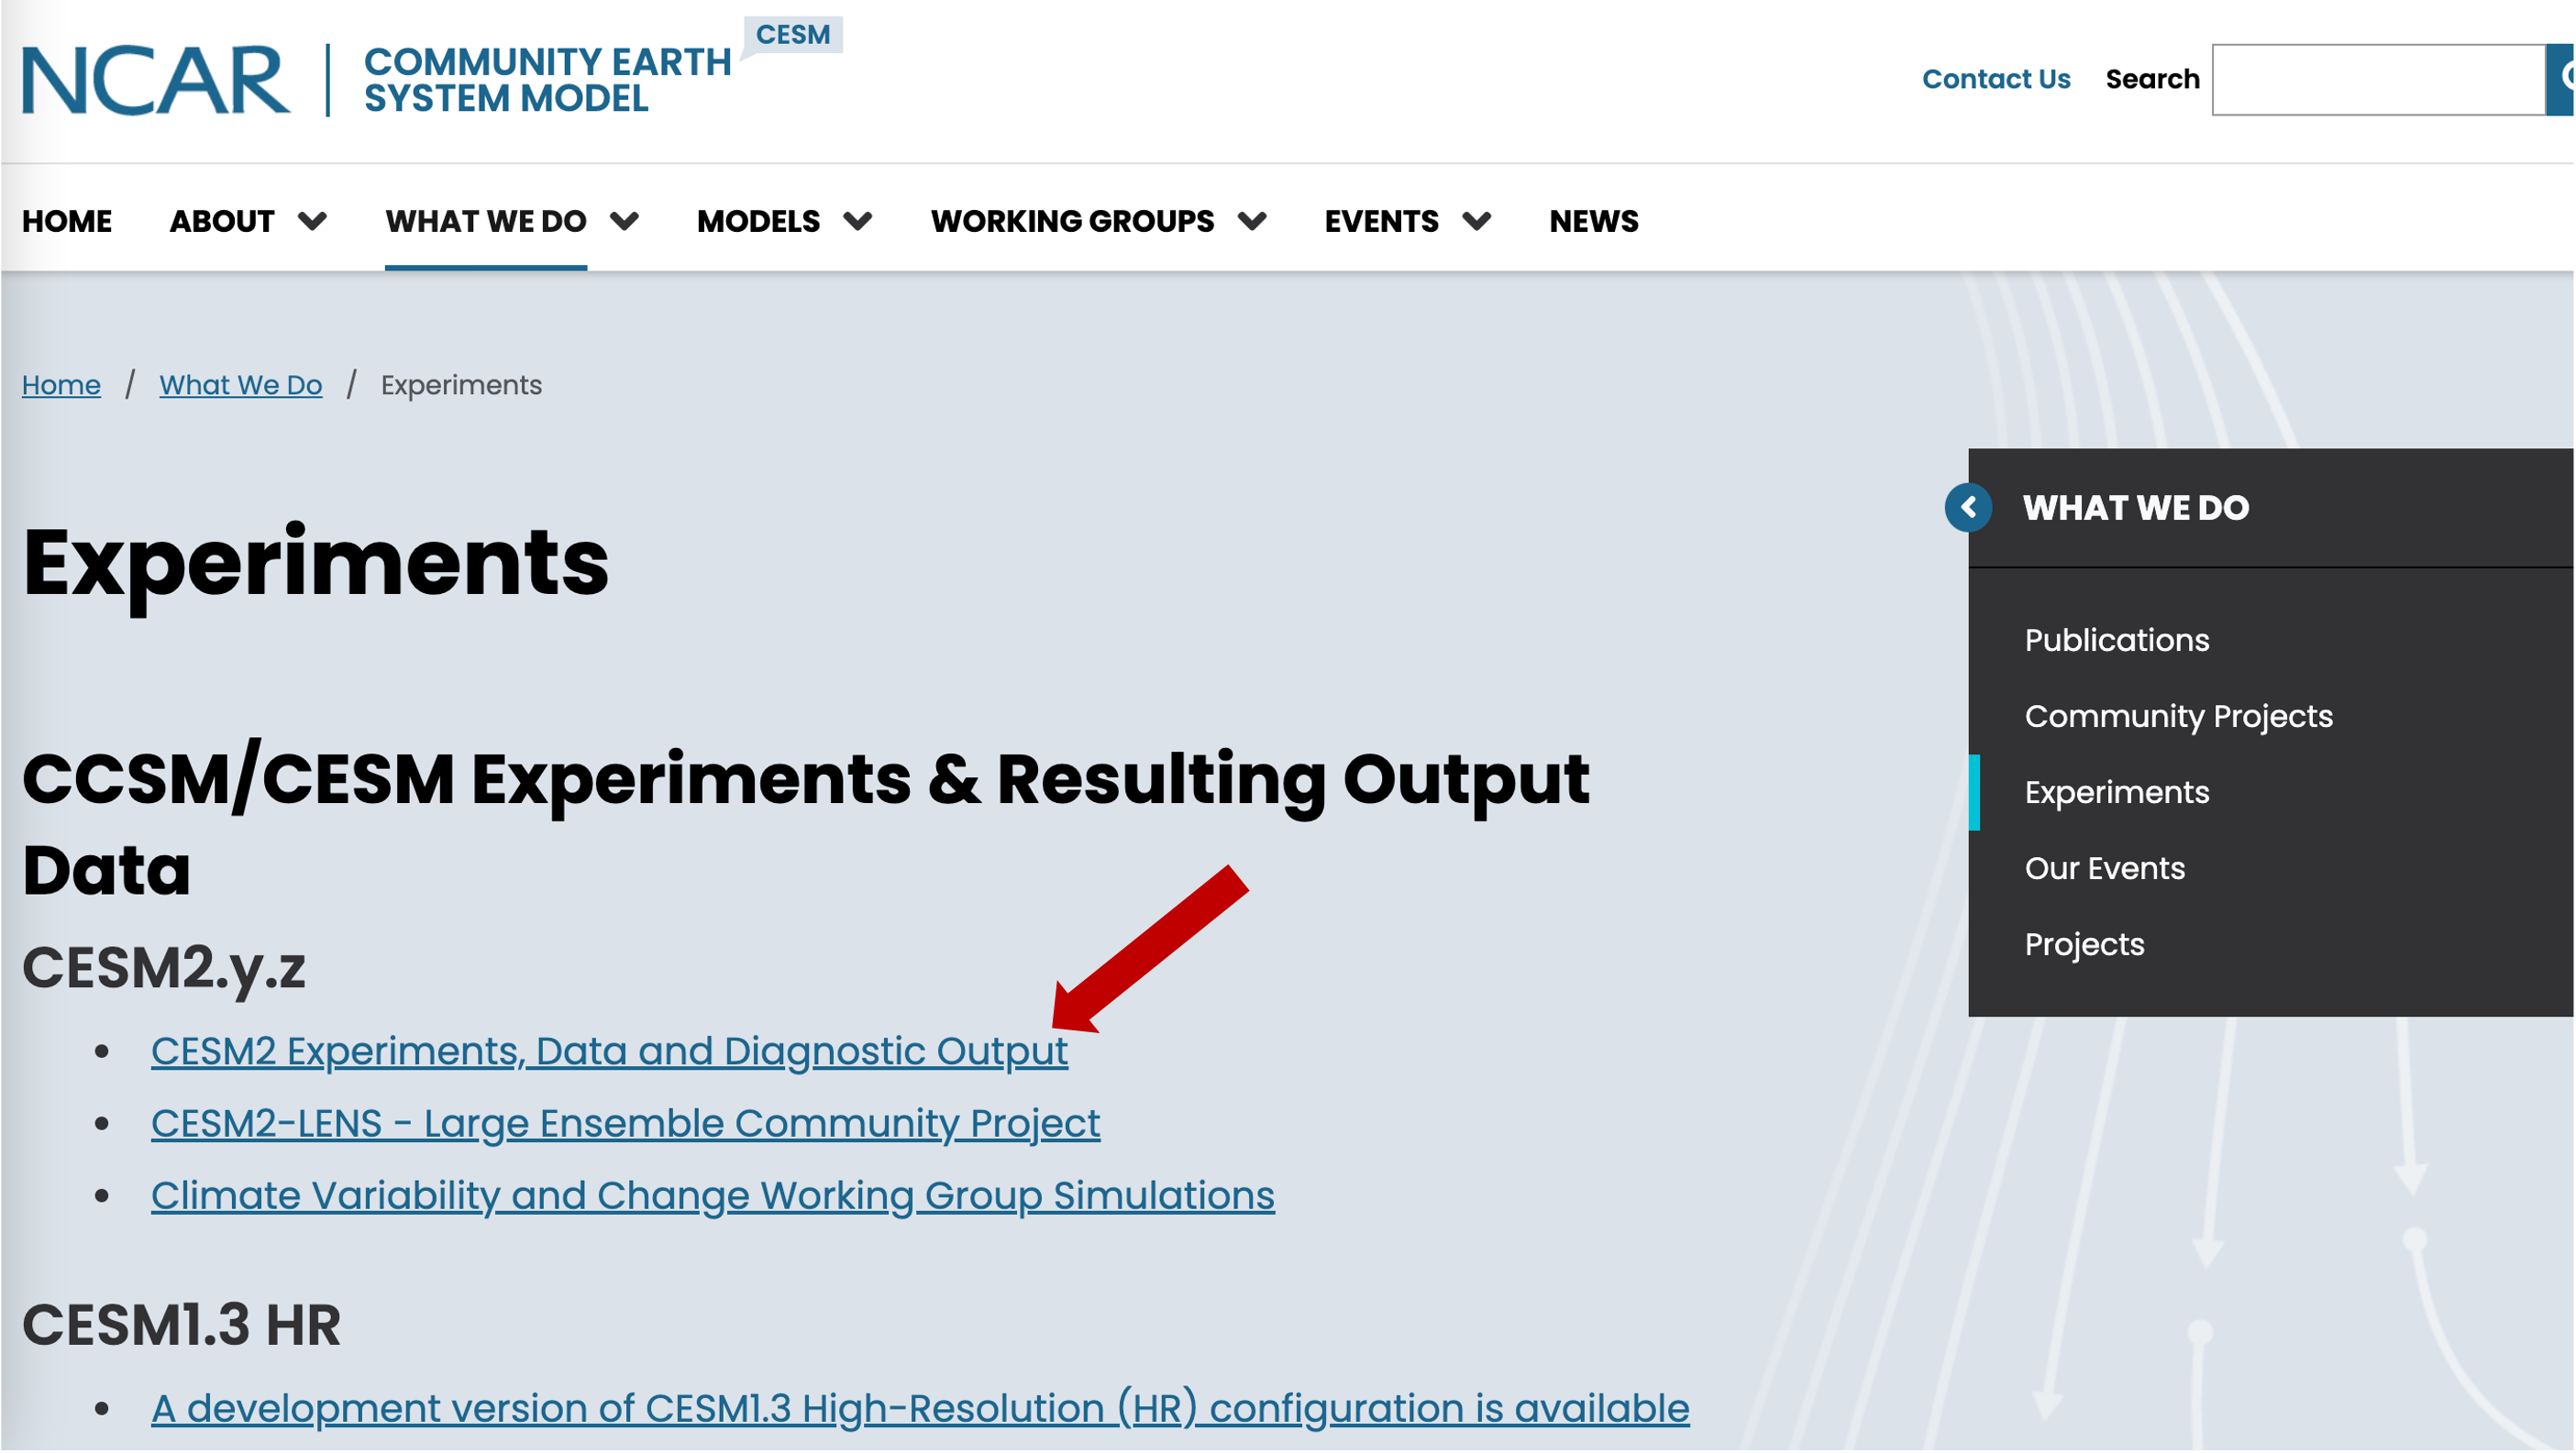The width and height of the screenshot is (2576, 1453).
Task: Click the left collapse arrow on sidebar
Action: point(1969,507)
